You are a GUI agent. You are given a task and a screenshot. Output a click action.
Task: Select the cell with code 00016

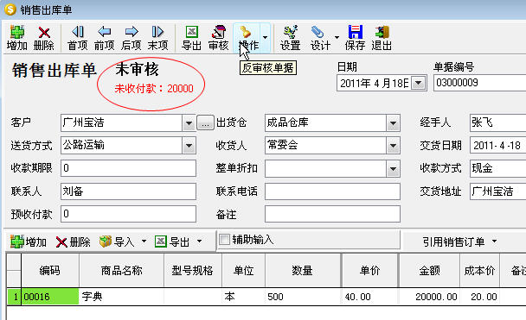50,297
